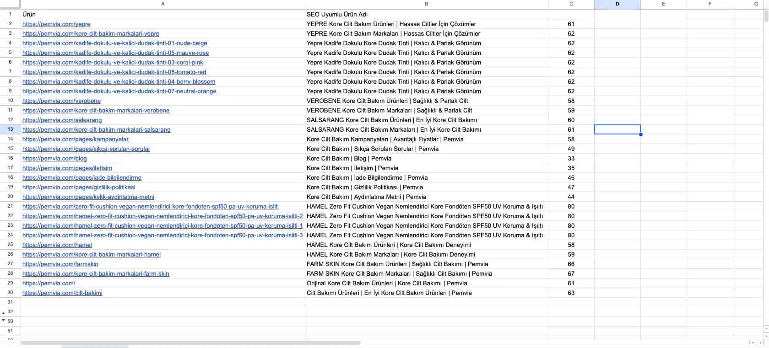The height and width of the screenshot is (348, 769).
Task: Open the dudak-tinti-08-tomato-red link
Action: [x=114, y=72]
